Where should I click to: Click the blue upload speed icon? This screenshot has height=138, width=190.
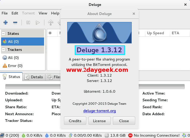(47, 135)
